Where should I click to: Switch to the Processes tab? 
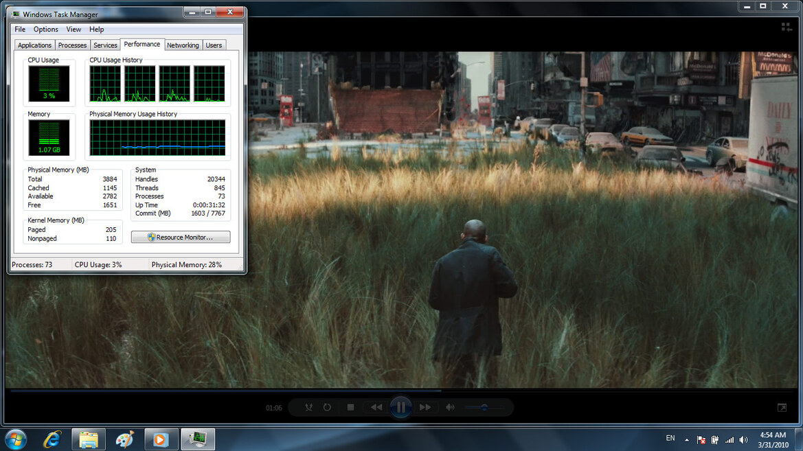[72, 45]
